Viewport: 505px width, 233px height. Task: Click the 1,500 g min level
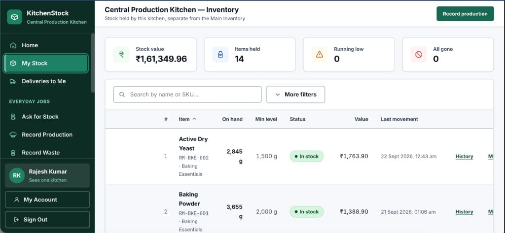(266, 157)
